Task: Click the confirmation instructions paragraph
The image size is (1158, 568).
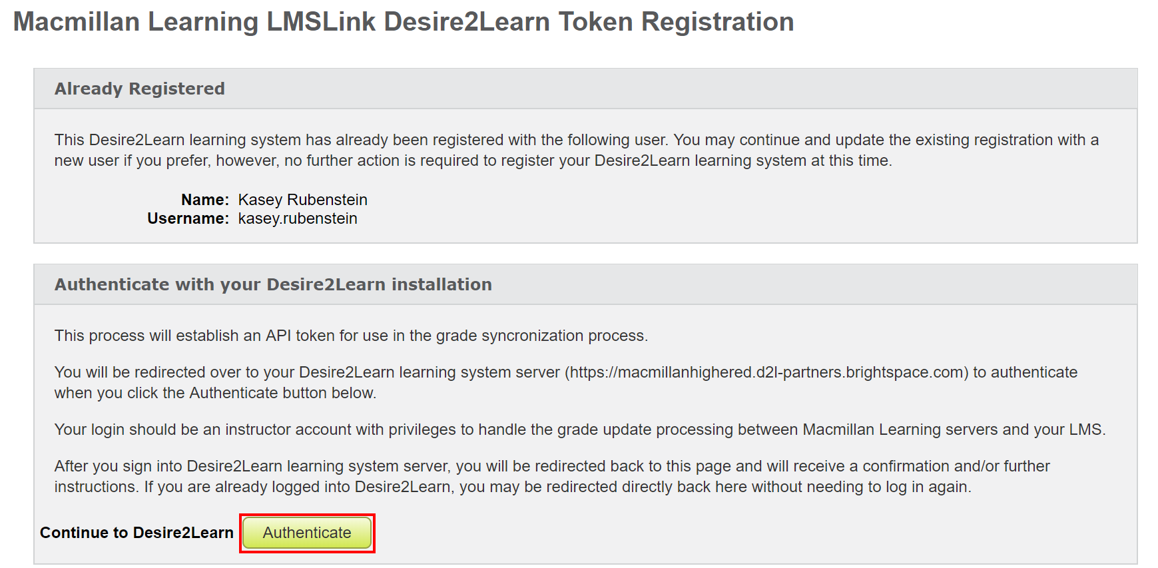Action: click(551, 476)
